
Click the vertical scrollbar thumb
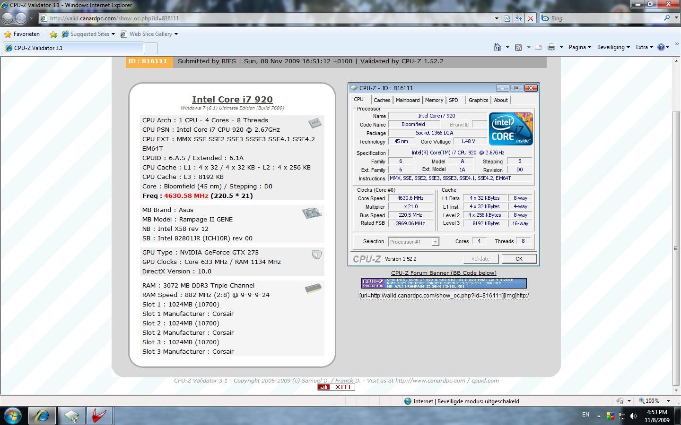click(676, 247)
